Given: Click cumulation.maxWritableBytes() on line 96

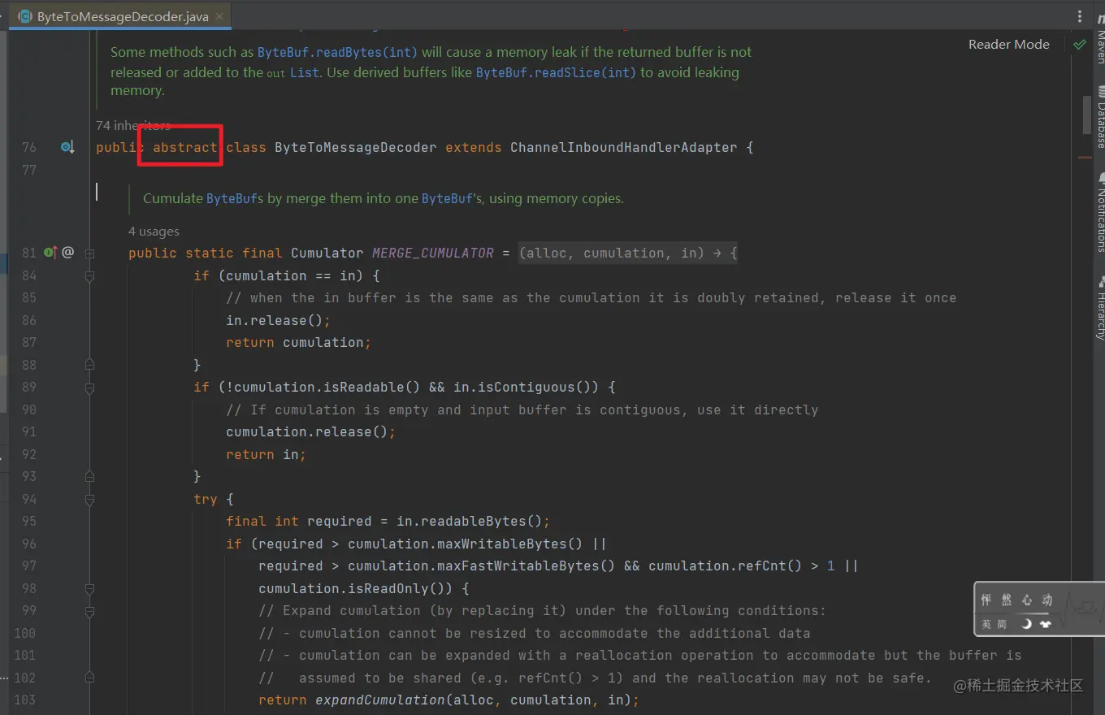Looking at the screenshot, I should click(x=466, y=544).
